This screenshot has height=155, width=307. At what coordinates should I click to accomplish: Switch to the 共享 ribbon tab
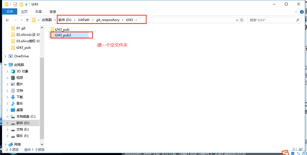click(38, 12)
